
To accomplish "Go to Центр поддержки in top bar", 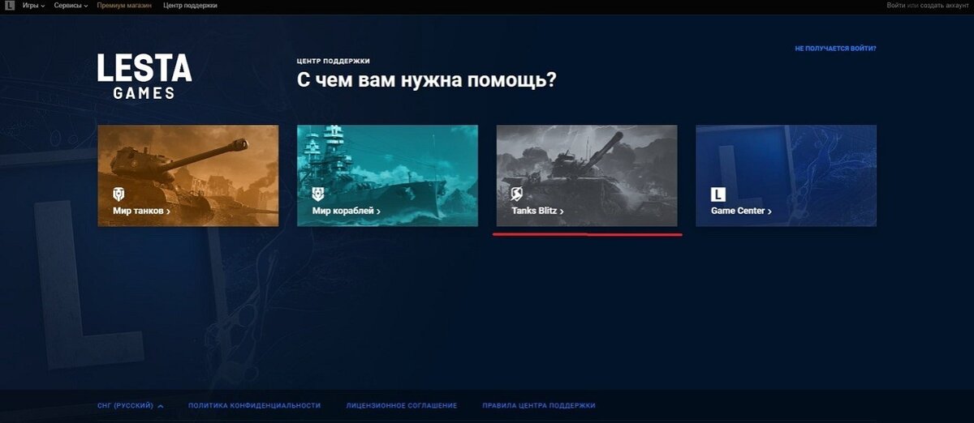I will pos(190,6).
